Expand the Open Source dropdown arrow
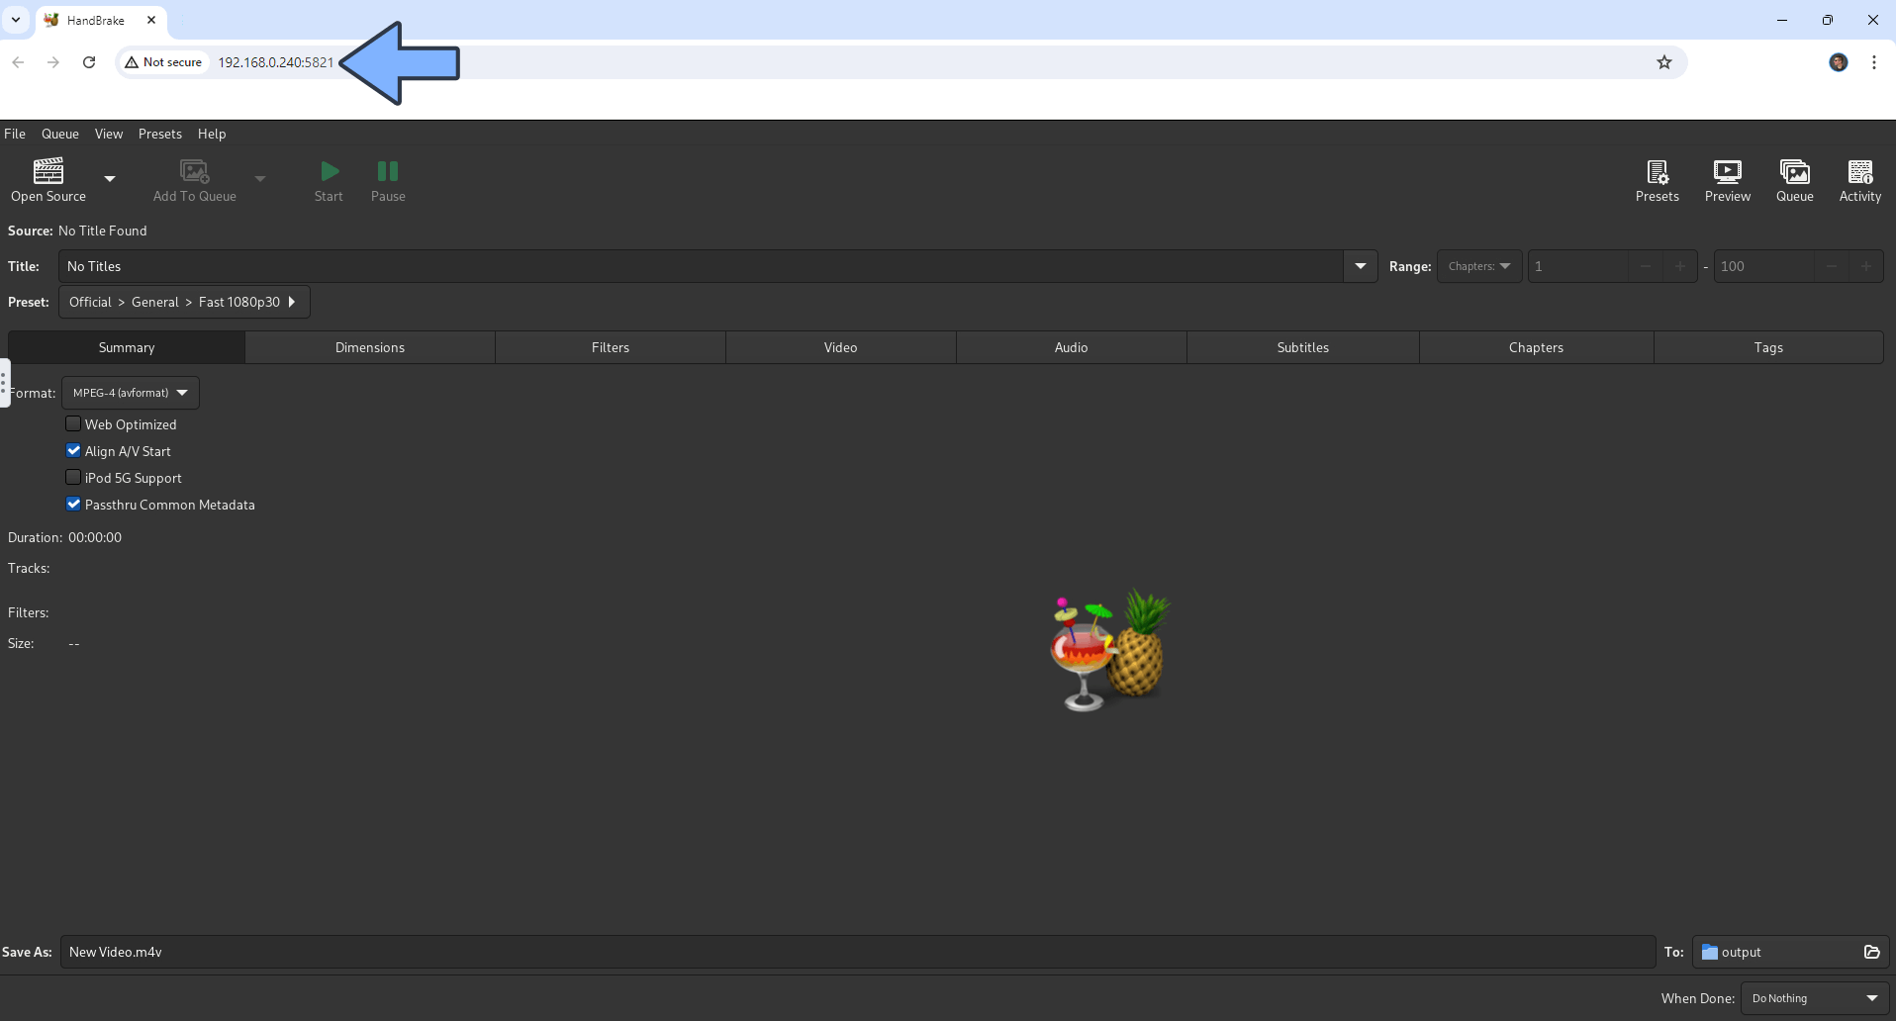The height and width of the screenshot is (1021, 1896). pos(110,179)
